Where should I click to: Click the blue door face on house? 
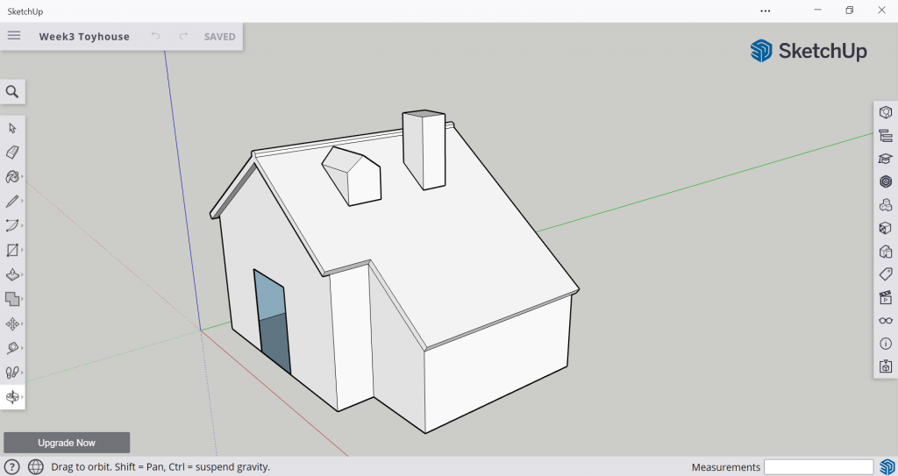coord(272,321)
